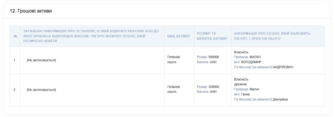
Task: Click the name 'ВОЛОДИМИР'
Action: pyautogui.click(x=252, y=62)
